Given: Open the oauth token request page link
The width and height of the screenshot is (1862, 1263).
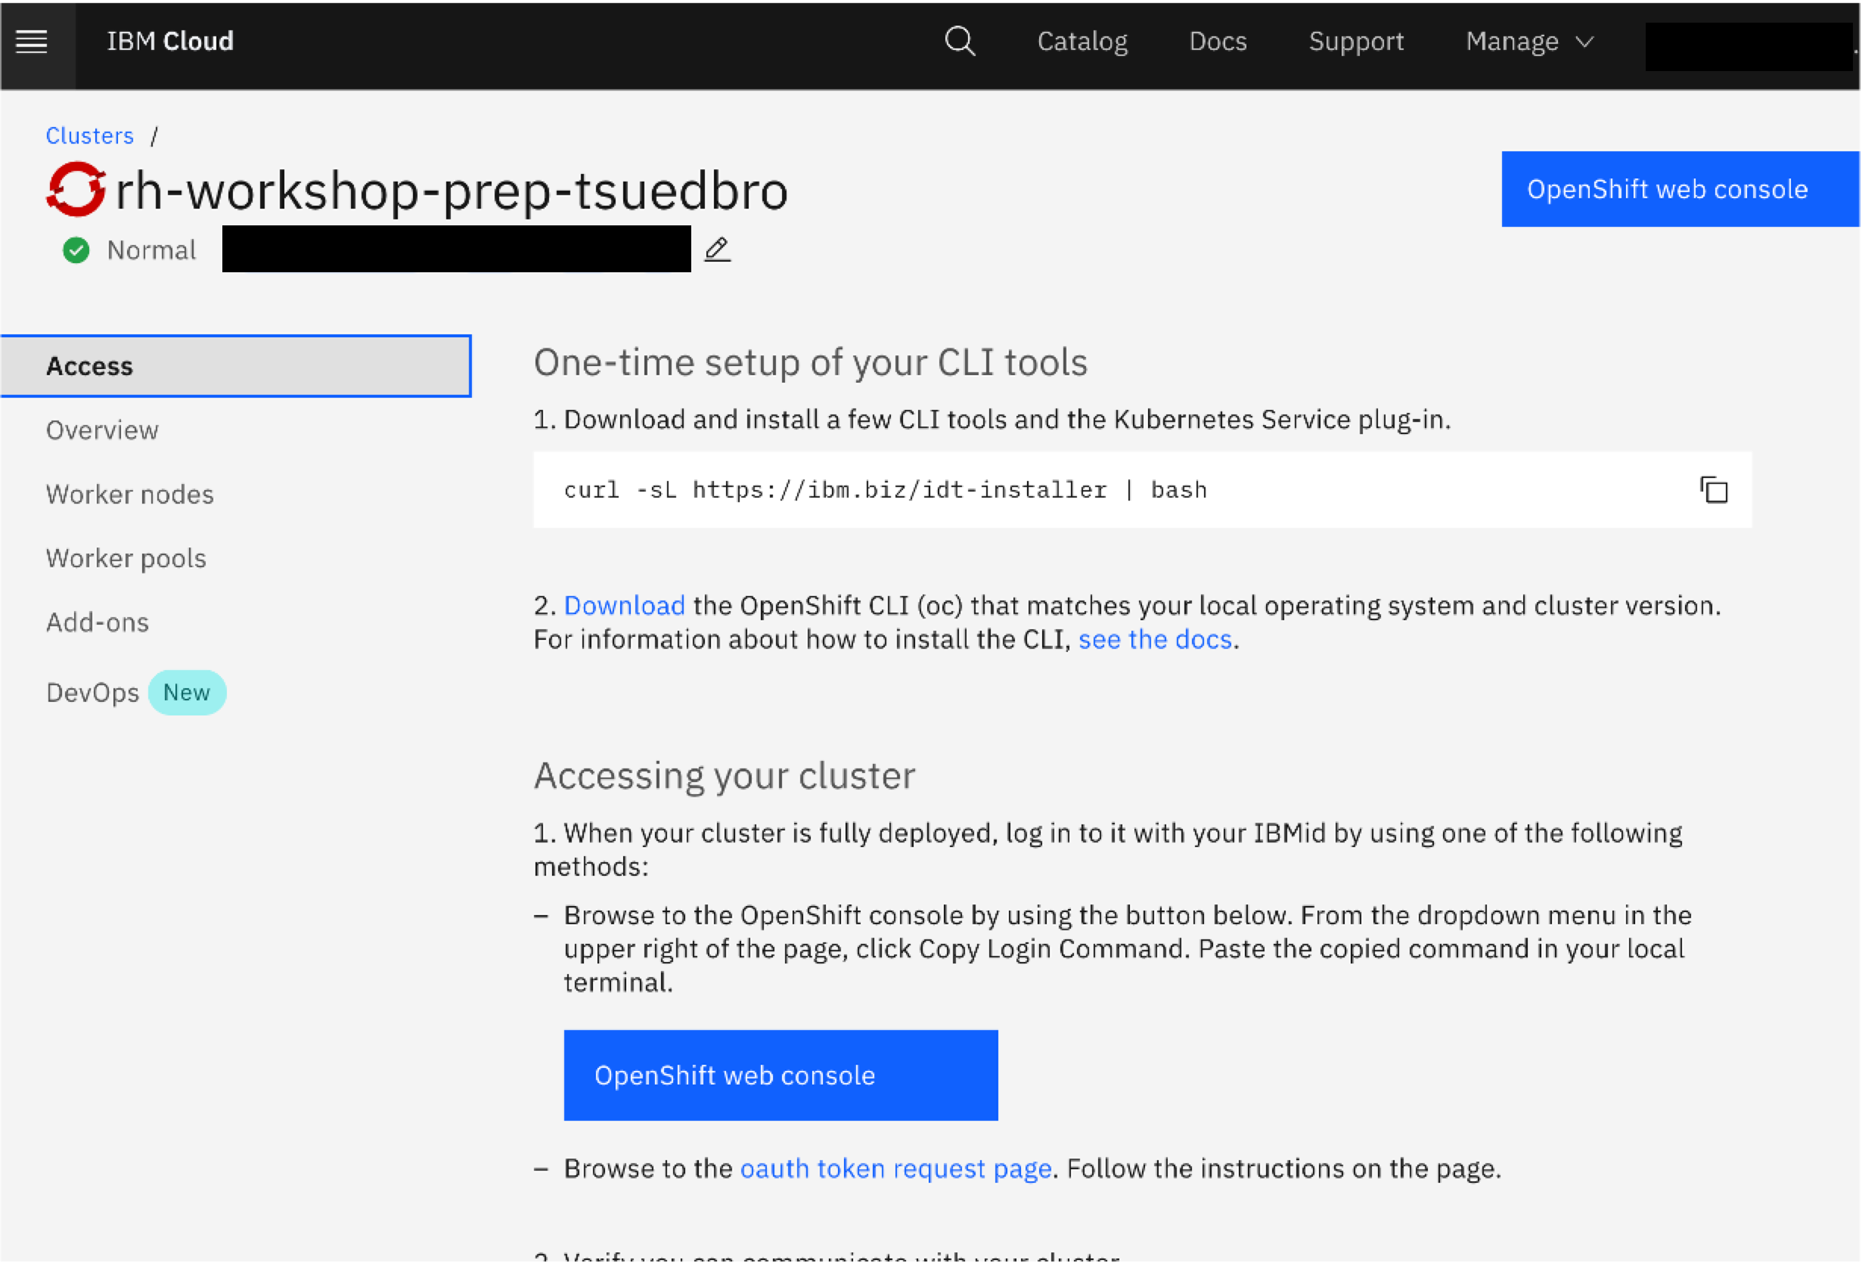Looking at the screenshot, I should [895, 1168].
